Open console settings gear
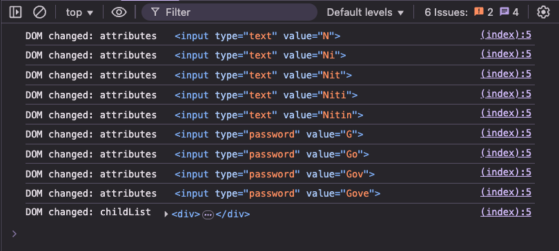Screen dimensions: 559x251 point(543,12)
